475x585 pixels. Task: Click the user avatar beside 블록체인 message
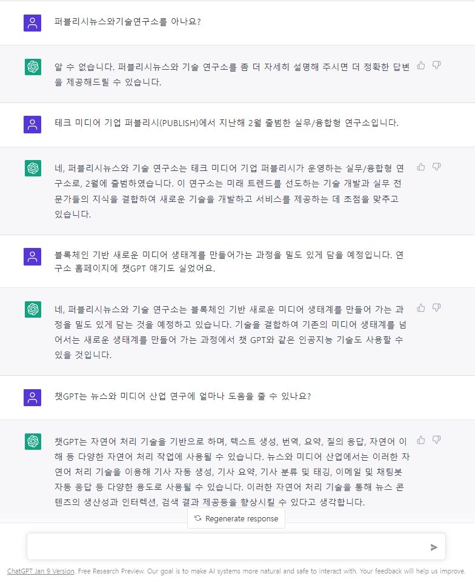click(33, 256)
